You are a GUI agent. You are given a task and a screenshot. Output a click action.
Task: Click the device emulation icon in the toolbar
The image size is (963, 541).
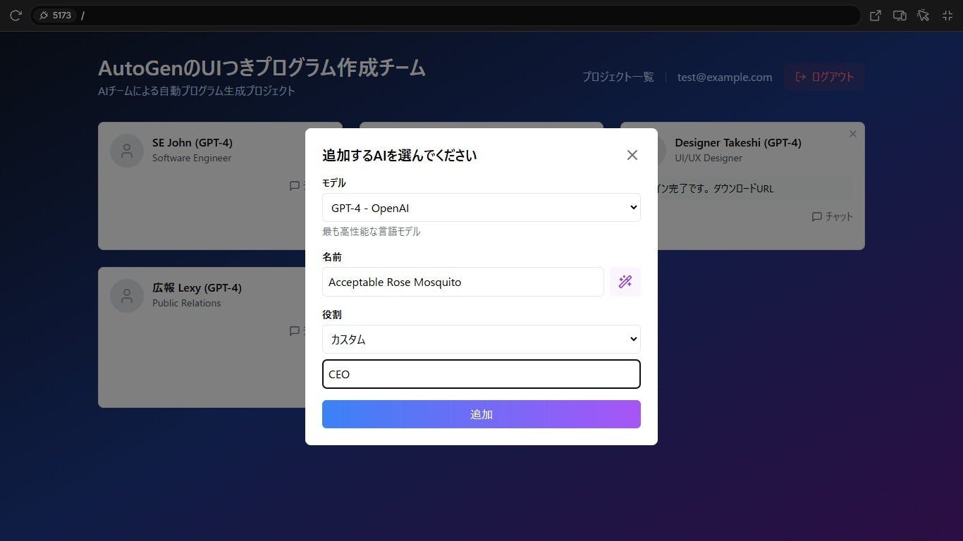[x=900, y=15]
